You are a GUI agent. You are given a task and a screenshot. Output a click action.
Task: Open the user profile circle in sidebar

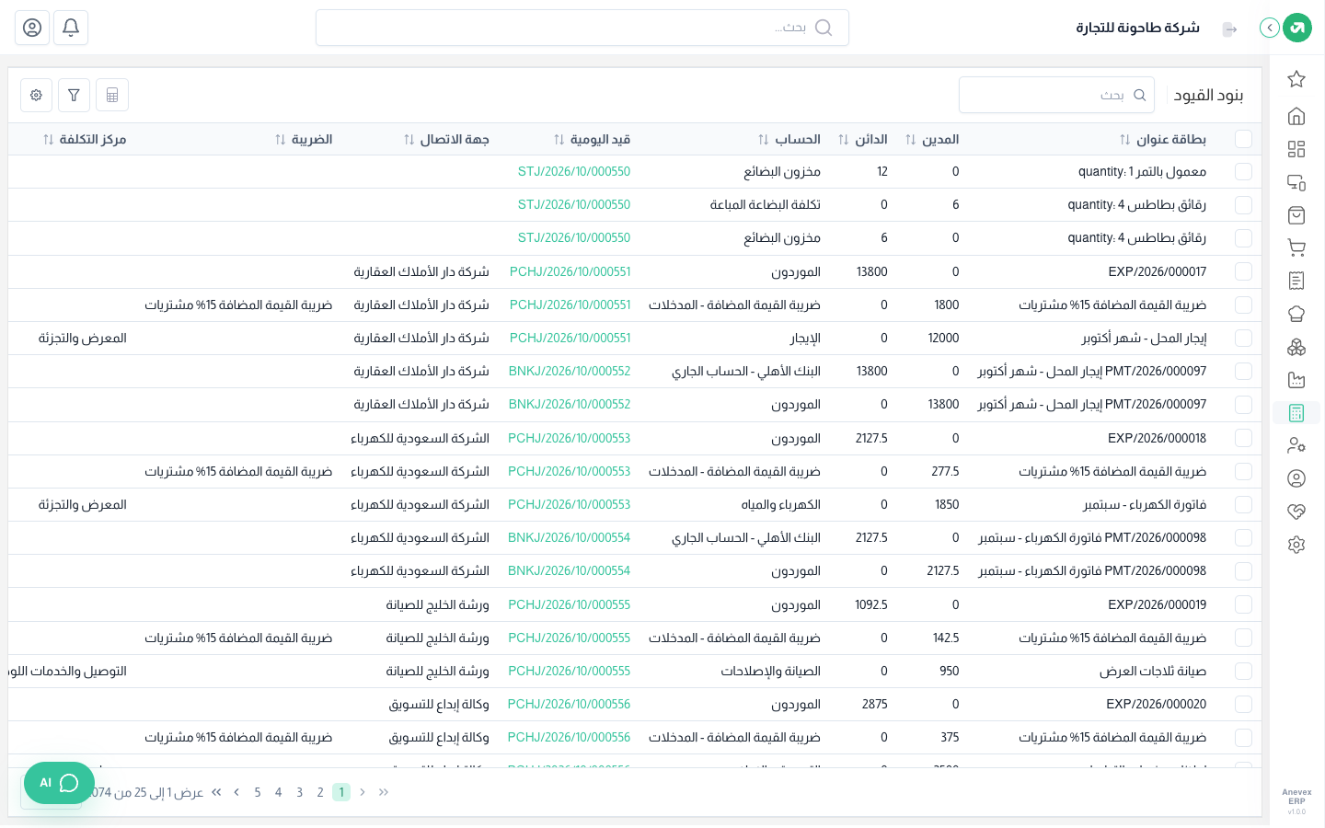tap(1296, 478)
